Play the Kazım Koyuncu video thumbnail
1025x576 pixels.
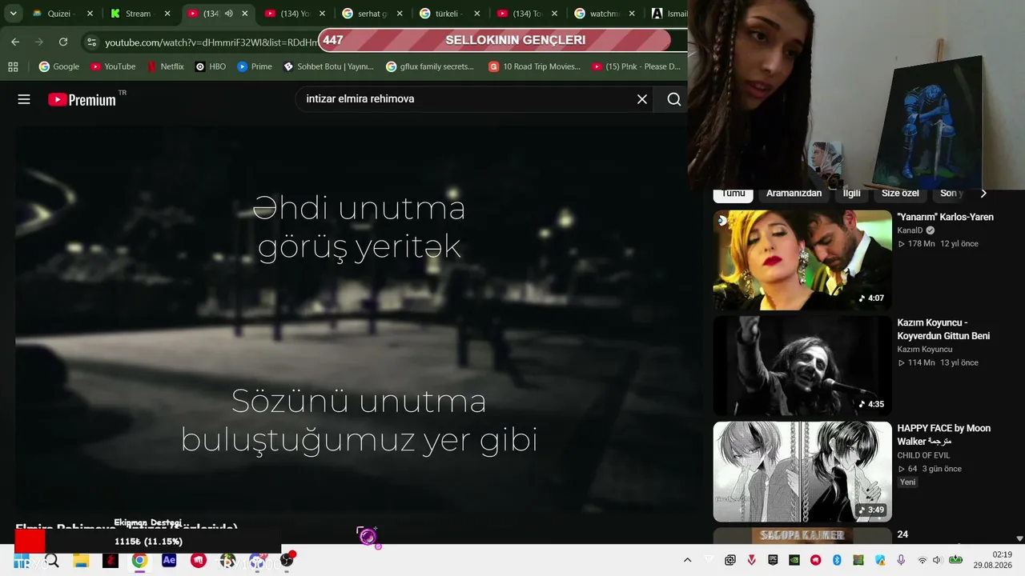(802, 366)
